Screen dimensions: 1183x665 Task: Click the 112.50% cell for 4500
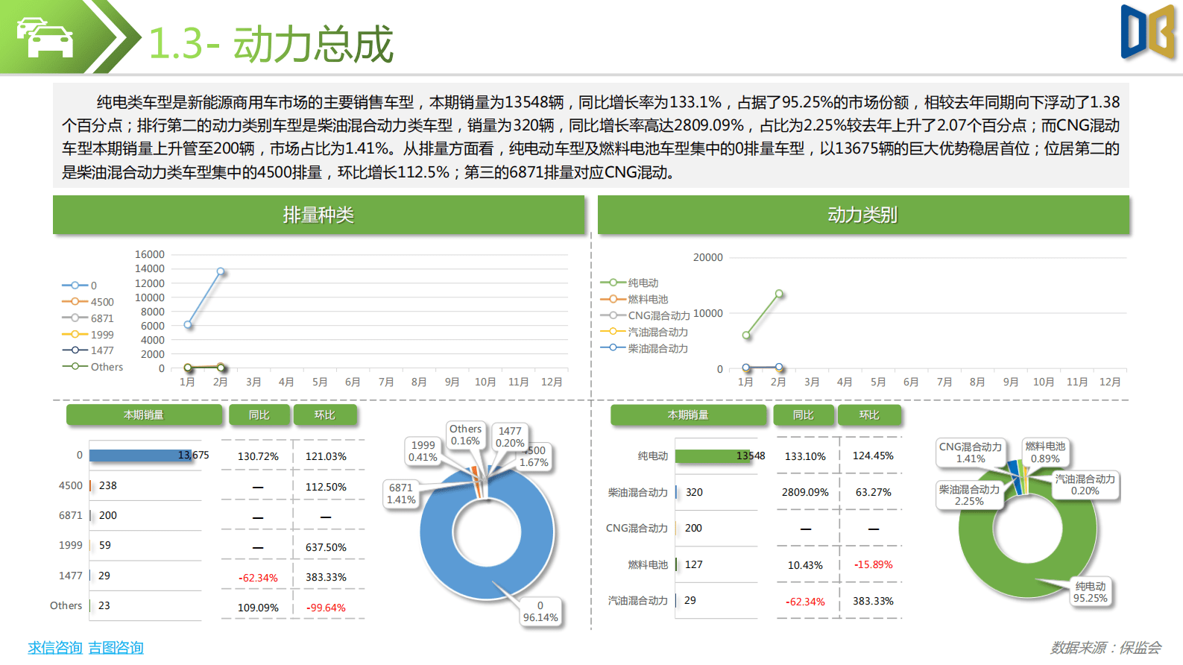(x=326, y=487)
